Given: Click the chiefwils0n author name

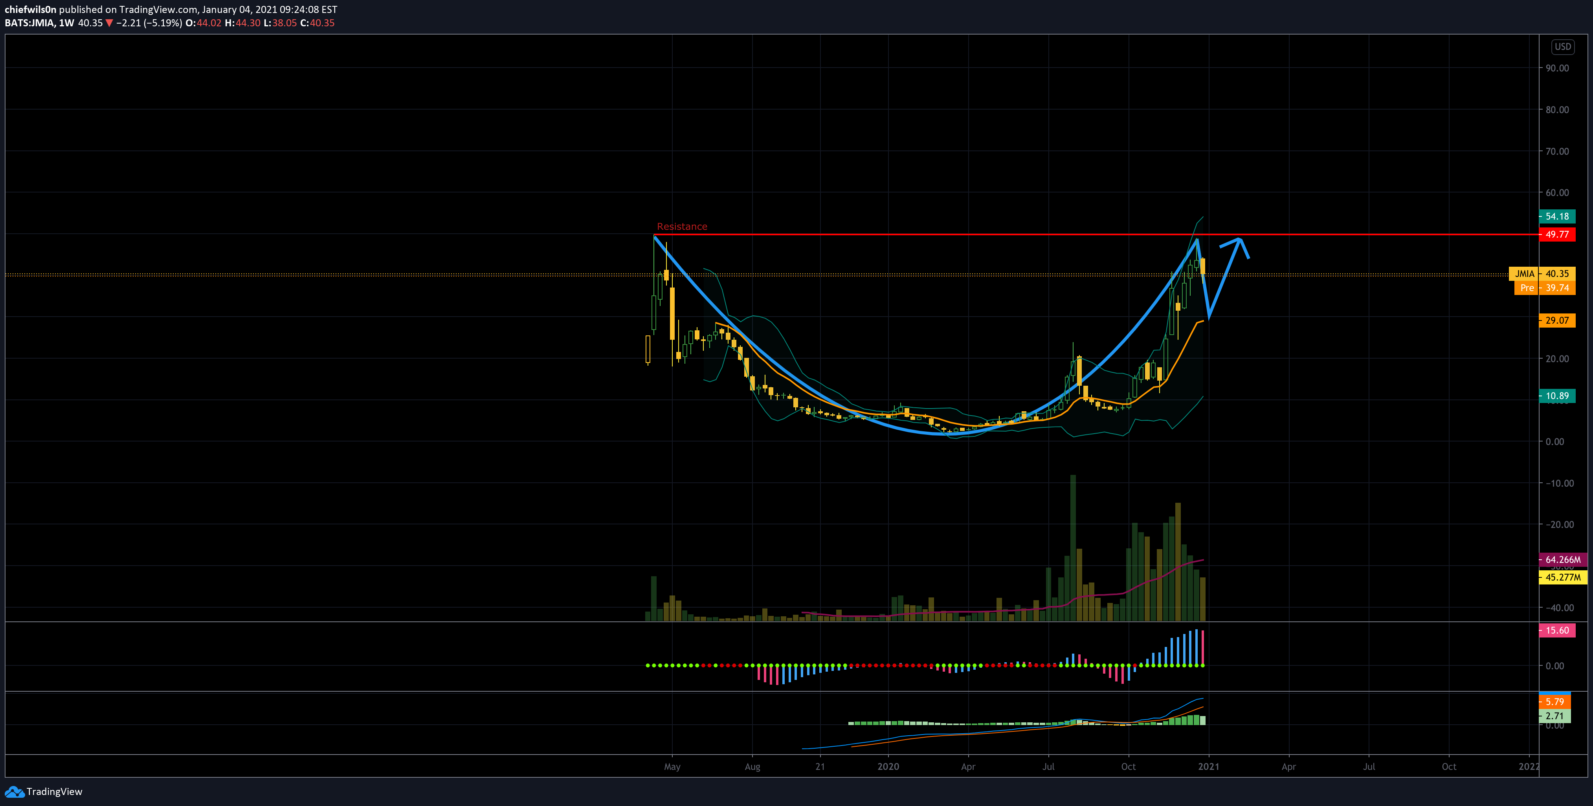Looking at the screenshot, I should (30, 9).
